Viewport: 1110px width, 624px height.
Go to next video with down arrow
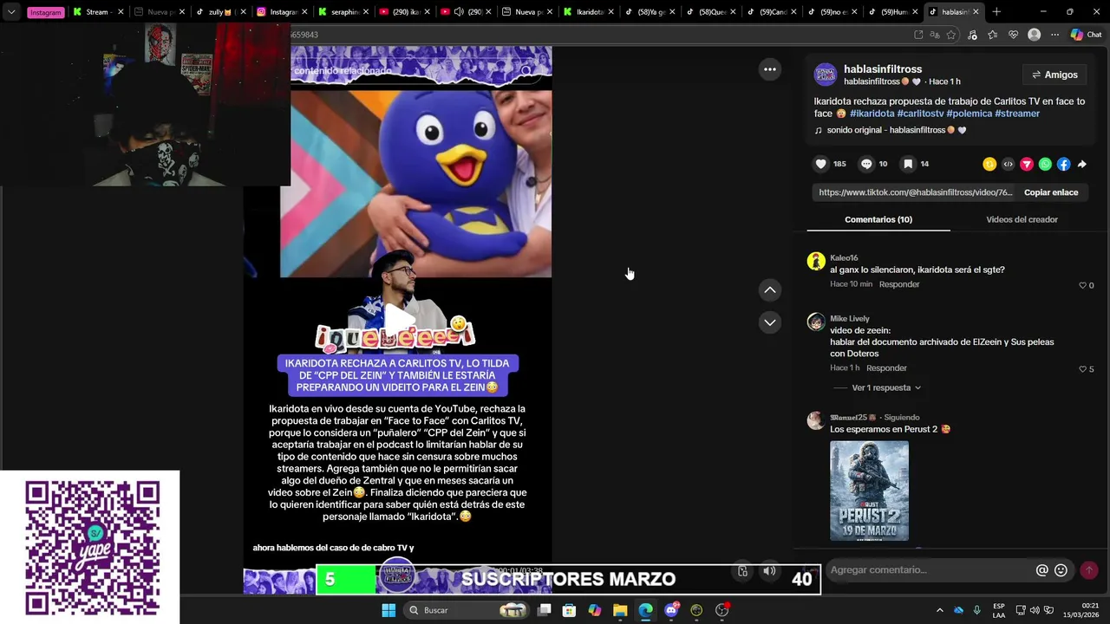click(770, 322)
